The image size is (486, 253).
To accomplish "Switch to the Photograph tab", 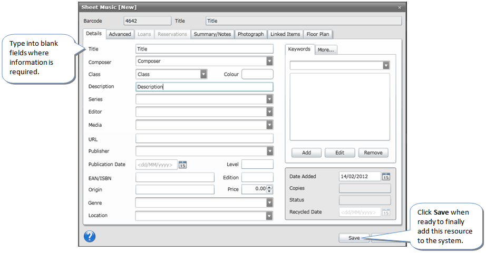I will (x=250, y=34).
